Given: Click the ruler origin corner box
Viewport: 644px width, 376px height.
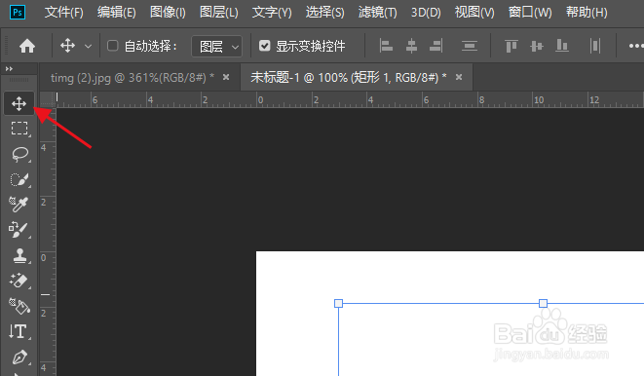Looking at the screenshot, I should (x=48, y=99).
